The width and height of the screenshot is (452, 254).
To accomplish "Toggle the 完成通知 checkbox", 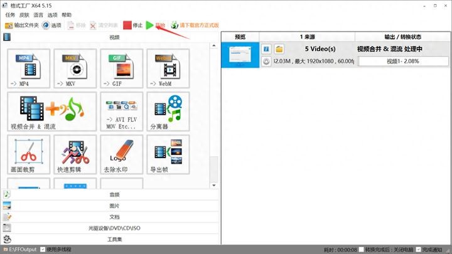I will coord(418,250).
